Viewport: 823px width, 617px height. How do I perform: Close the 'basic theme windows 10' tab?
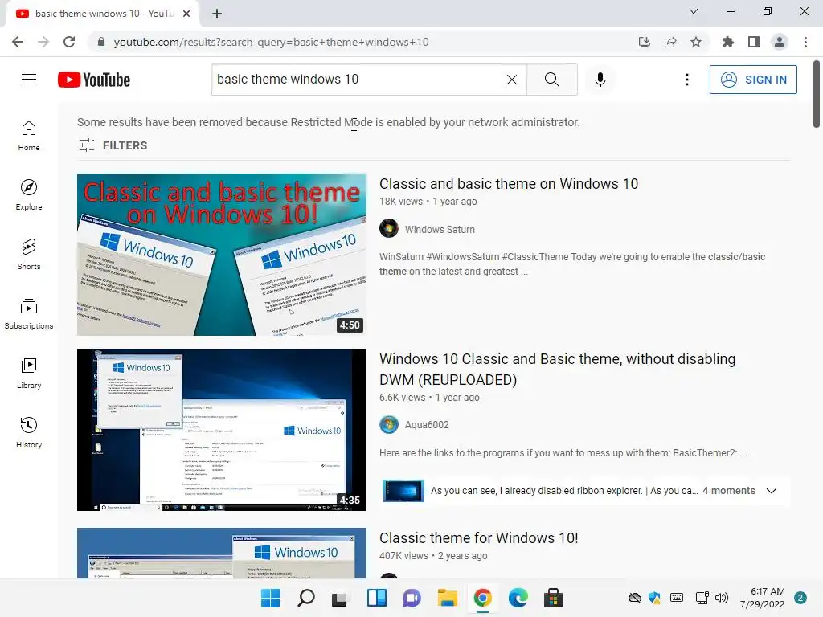[x=186, y=14]
